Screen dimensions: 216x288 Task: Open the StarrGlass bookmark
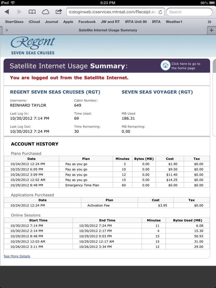[x=14, y=22]
